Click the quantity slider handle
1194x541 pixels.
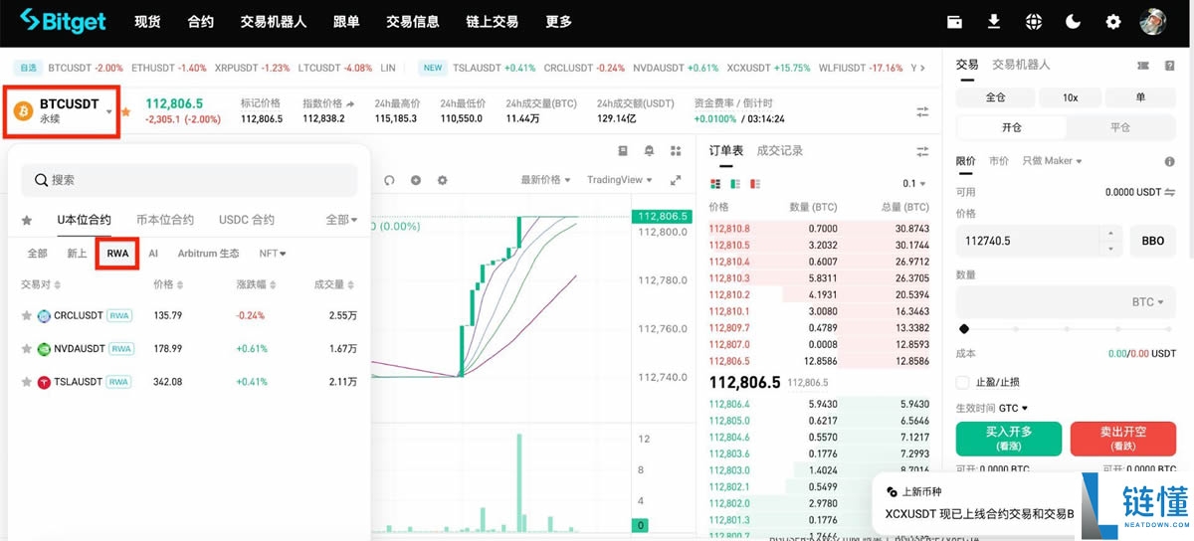[x=963, y=329]
